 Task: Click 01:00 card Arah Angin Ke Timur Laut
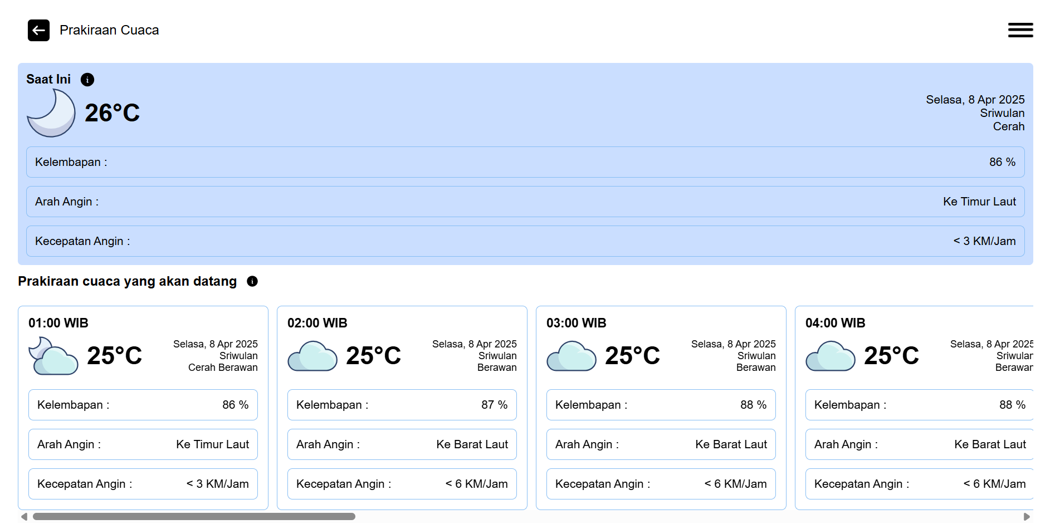pyautogui.click(x=143, y=444)
